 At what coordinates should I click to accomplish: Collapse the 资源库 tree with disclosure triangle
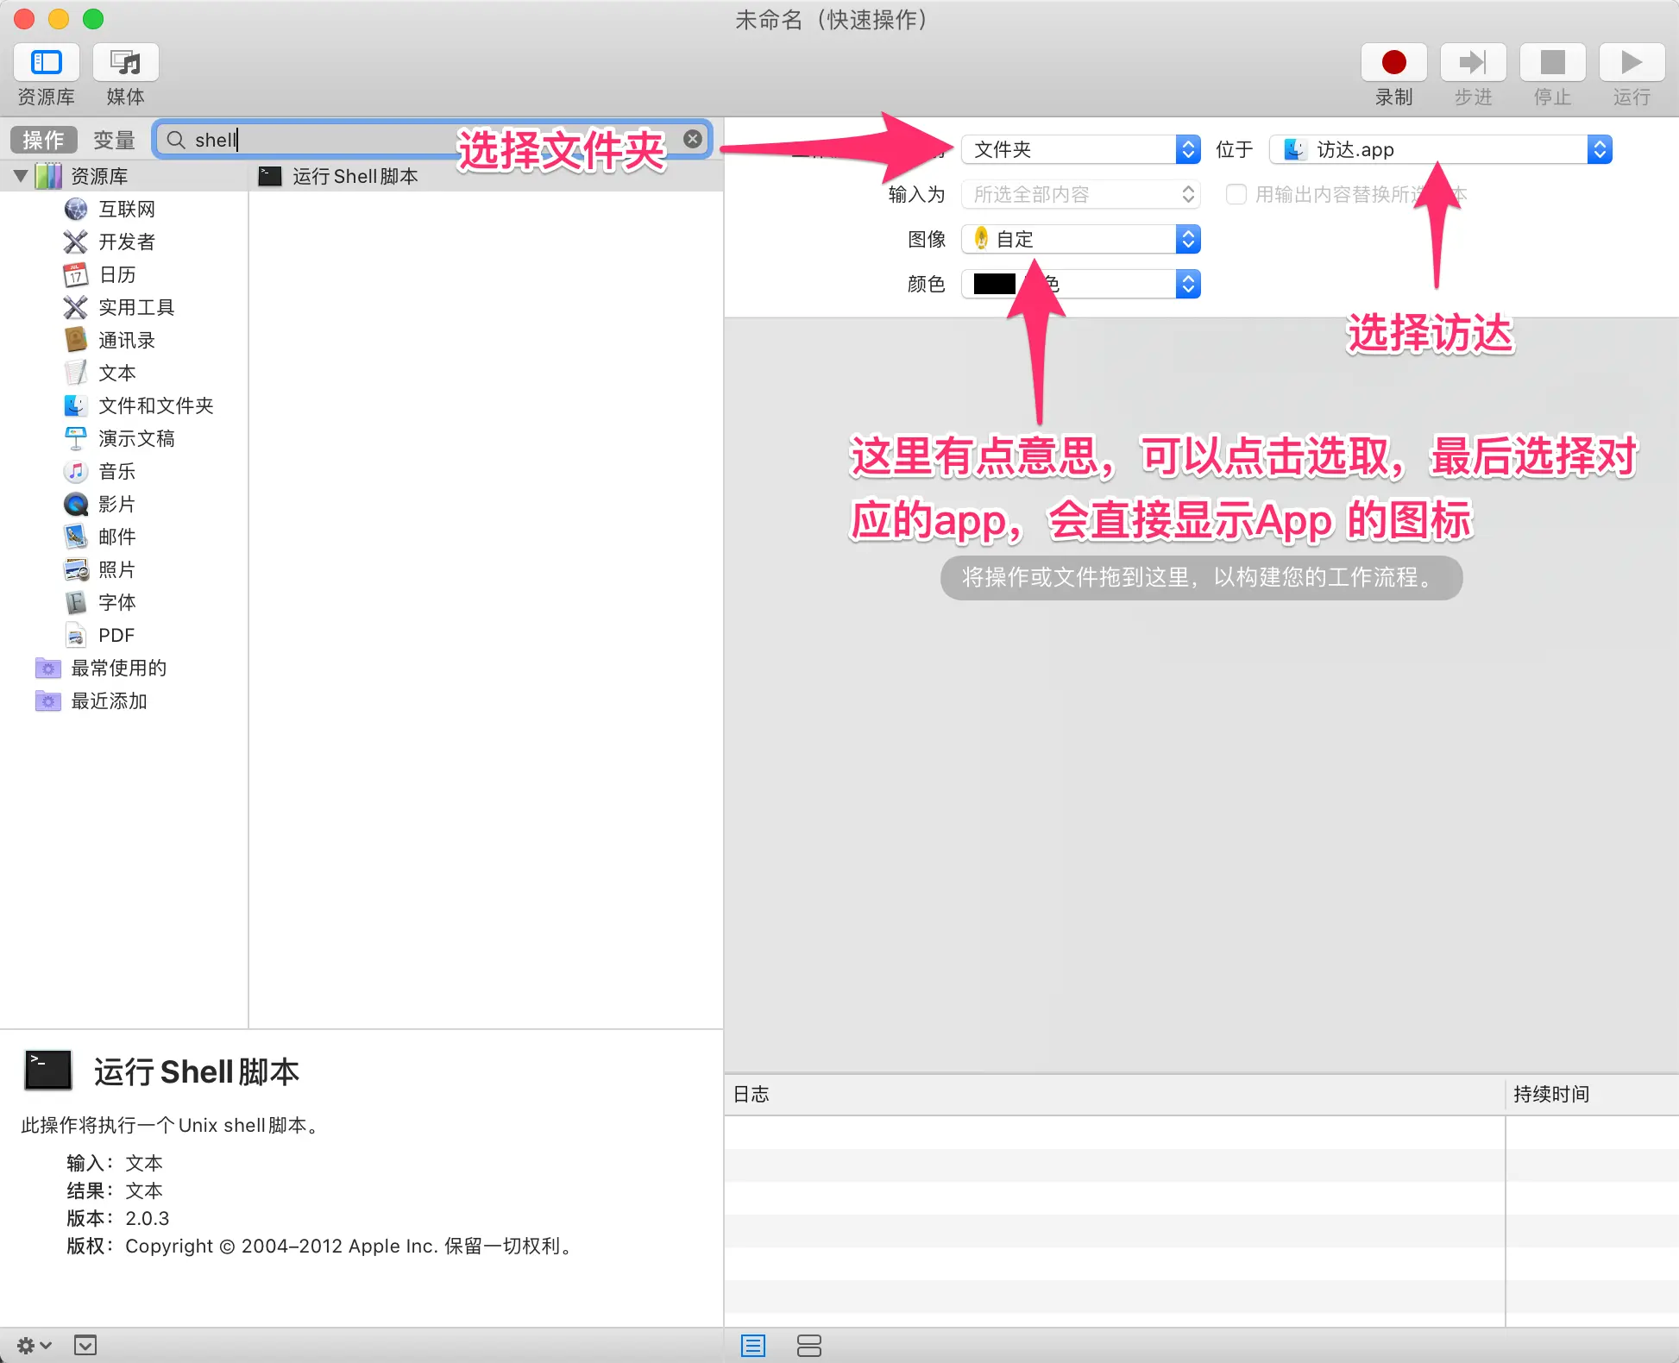(x=19, y=175)
